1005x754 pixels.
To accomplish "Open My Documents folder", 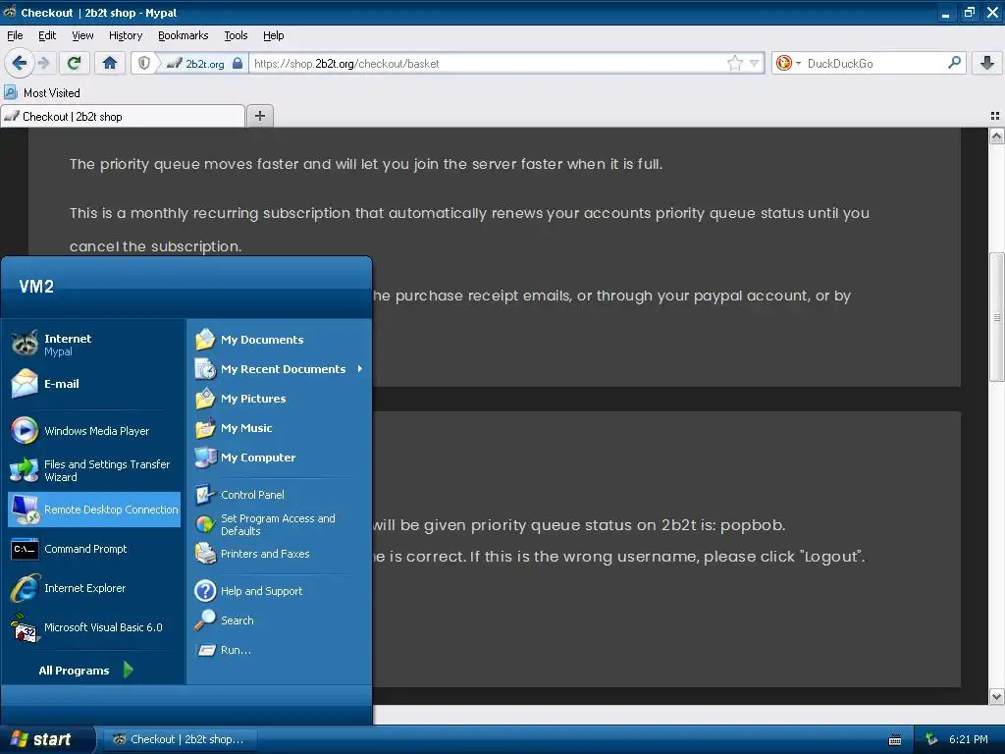I will 279,339.
